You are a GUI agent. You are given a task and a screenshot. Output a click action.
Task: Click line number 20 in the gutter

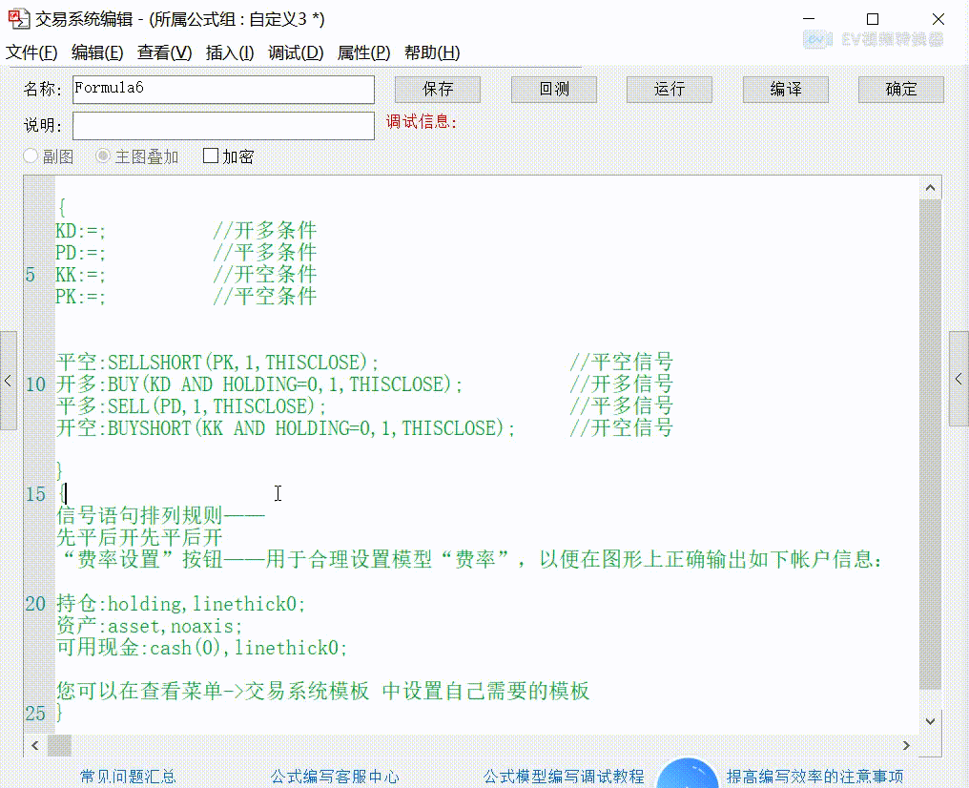(x=36, y=603)
